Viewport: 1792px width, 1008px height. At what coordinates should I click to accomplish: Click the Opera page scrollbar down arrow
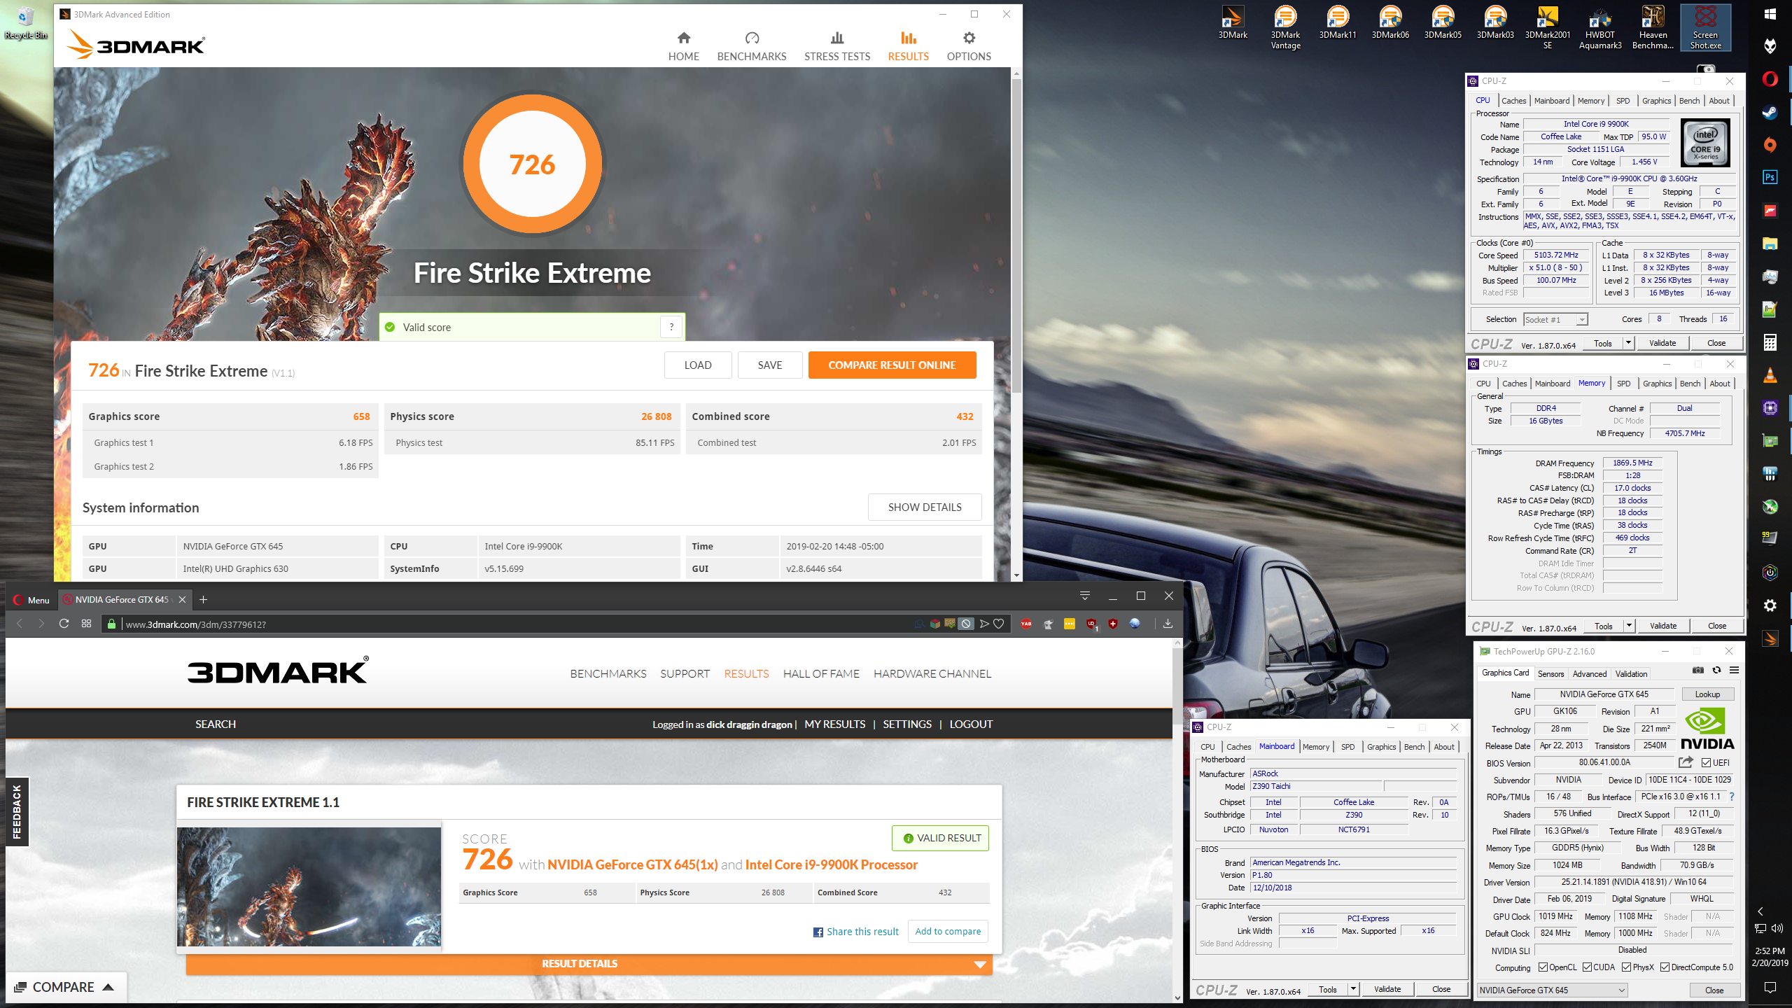[x=1177, y=997]
